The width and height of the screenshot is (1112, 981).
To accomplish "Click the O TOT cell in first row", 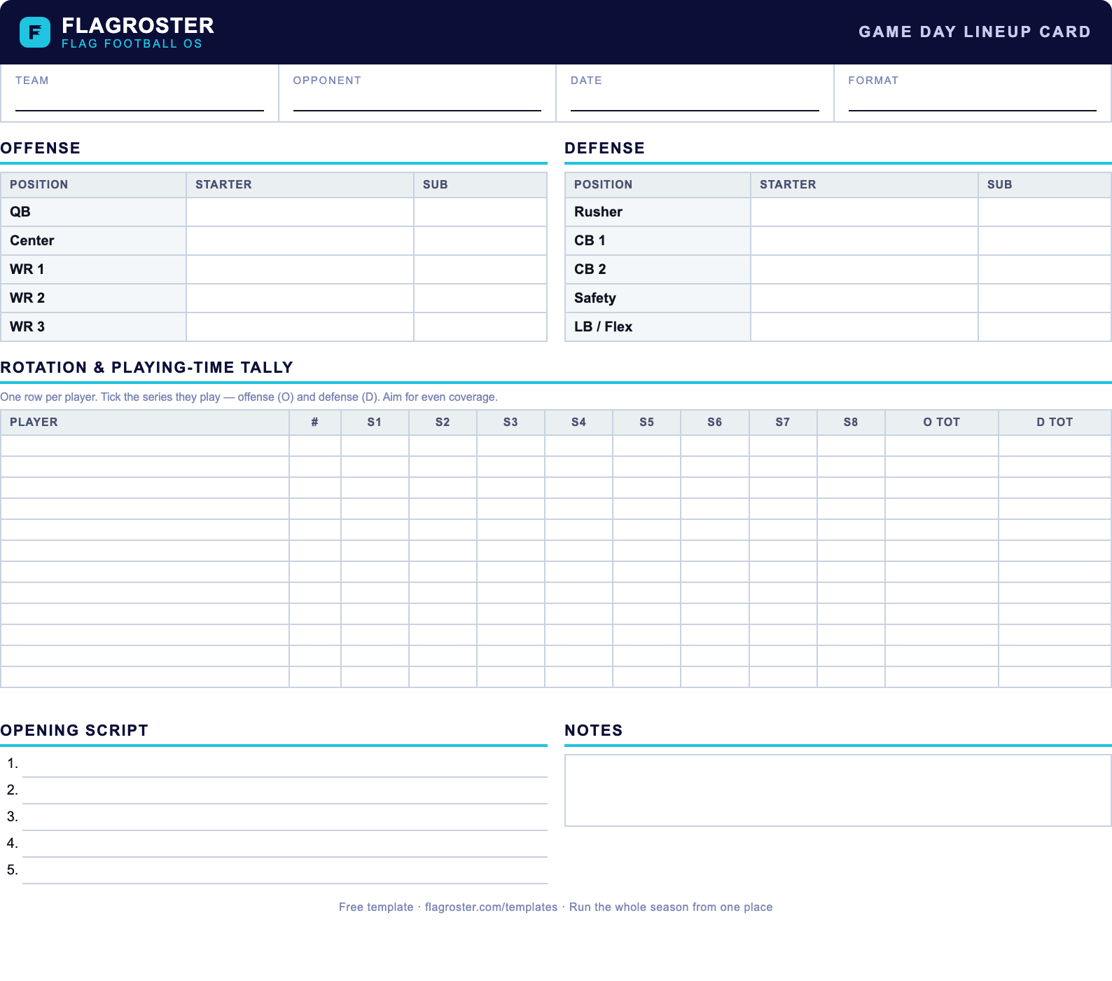I will click(x=942, y=446).
